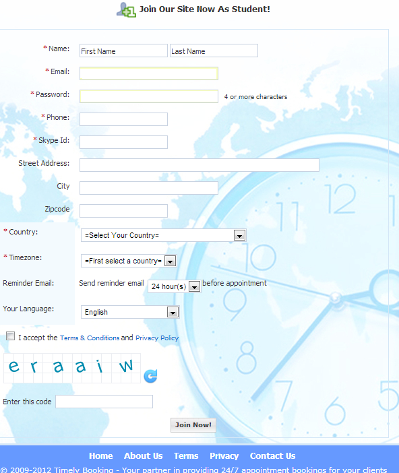Viewport: 399px width, 473px height.
Task: Click the '4 or more characters' hint
Action: (255, 97)
